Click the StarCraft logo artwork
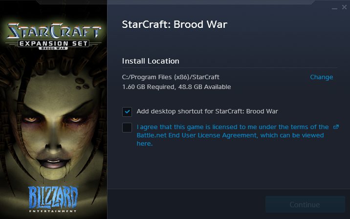This screenshot has width=350, height=219. 54,30
